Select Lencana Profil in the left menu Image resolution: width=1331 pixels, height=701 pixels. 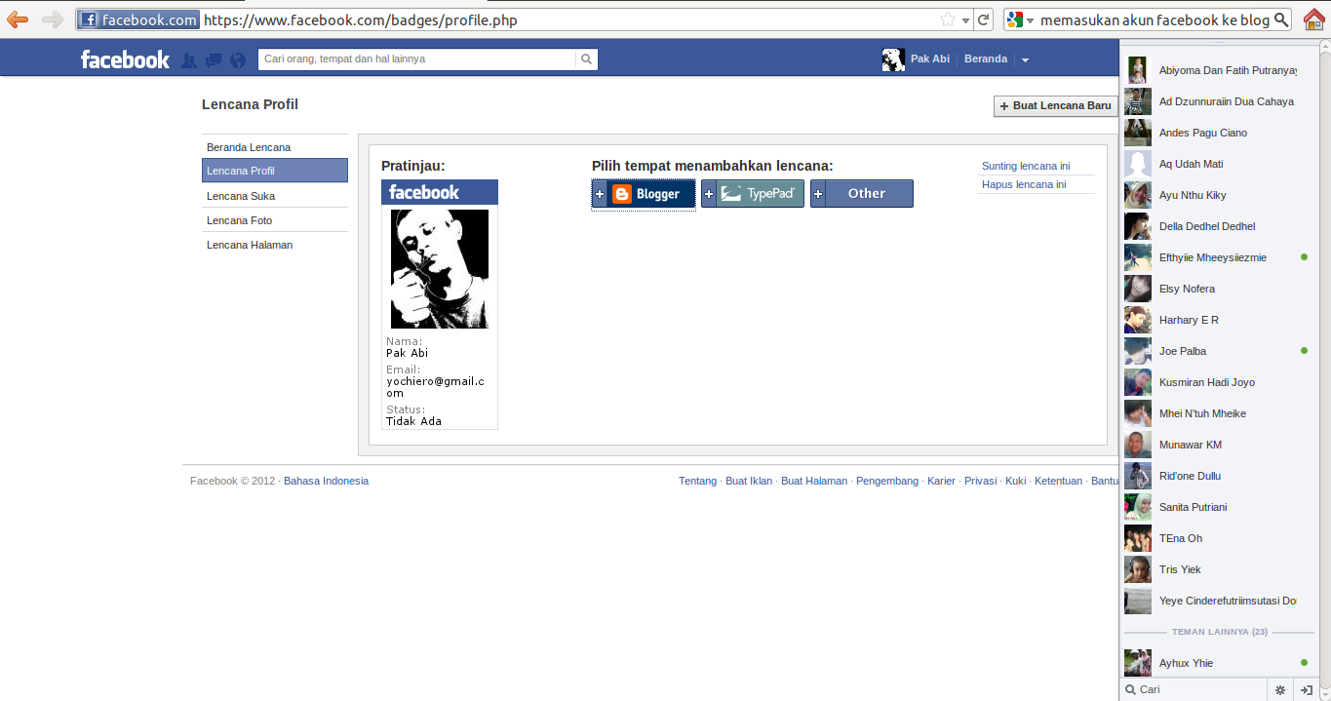pos(275,171)
